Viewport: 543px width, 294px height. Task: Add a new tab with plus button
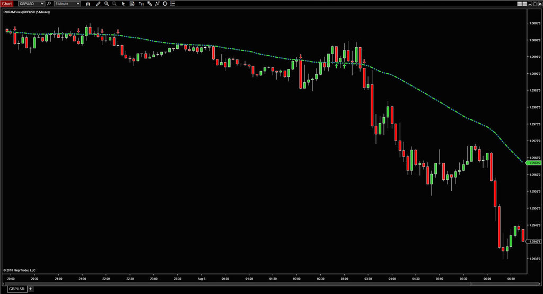pyautogui.click(x=30, y=289)
